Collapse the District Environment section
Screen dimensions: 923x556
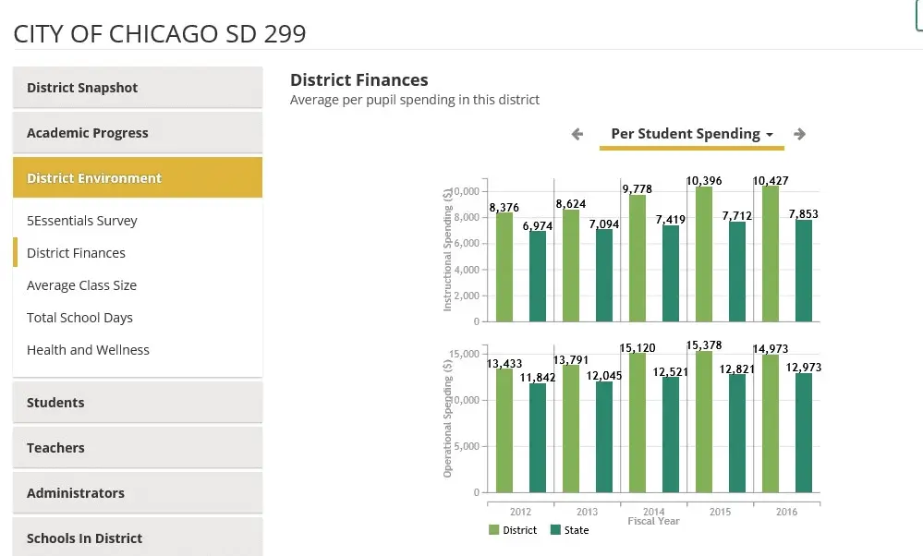pyautogui.click(x=138, y=178)
